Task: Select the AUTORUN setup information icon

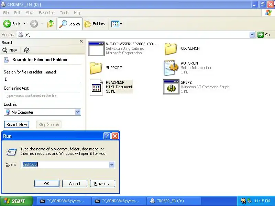Action: [x=171, y=68]
